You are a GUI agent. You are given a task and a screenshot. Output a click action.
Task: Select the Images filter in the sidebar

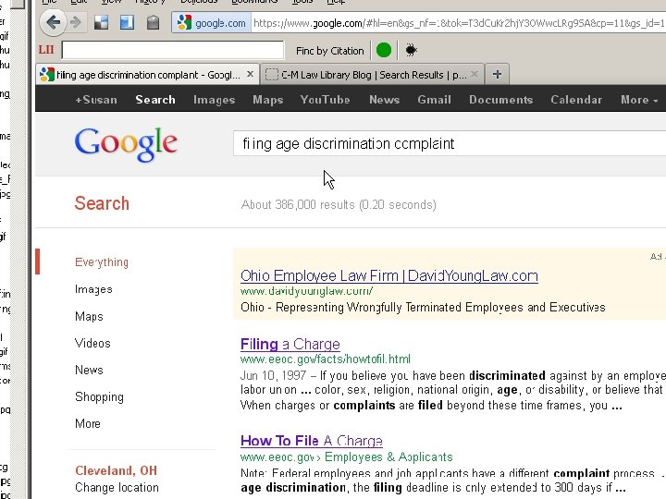pyautogui.click(x=93, y=289)
